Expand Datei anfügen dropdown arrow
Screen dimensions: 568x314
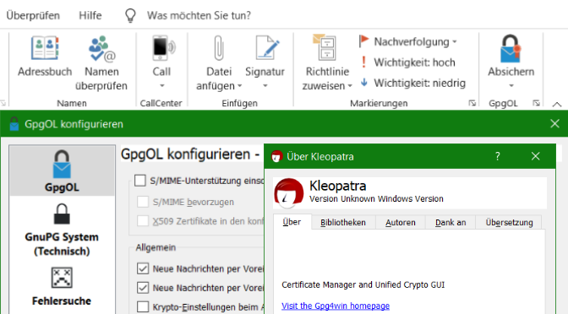click(x=239, y=86)
